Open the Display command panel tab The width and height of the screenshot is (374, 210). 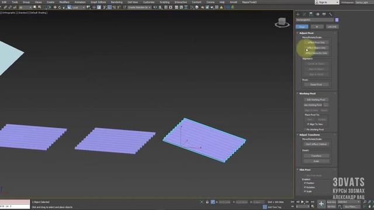(x=324, y=14)
